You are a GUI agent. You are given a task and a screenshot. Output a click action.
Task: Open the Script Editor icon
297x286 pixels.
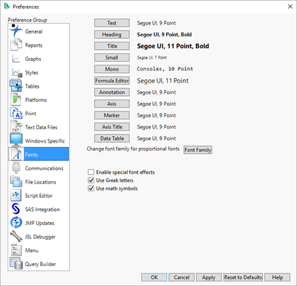16,195
